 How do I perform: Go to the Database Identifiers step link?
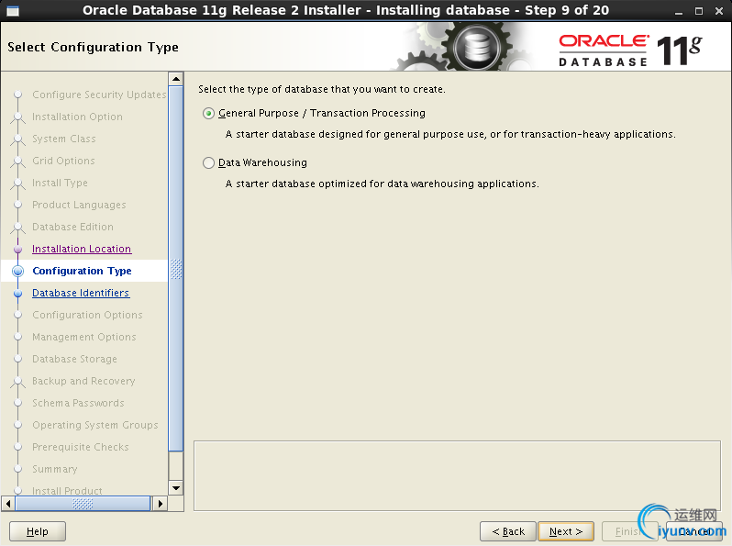(81, 293)
